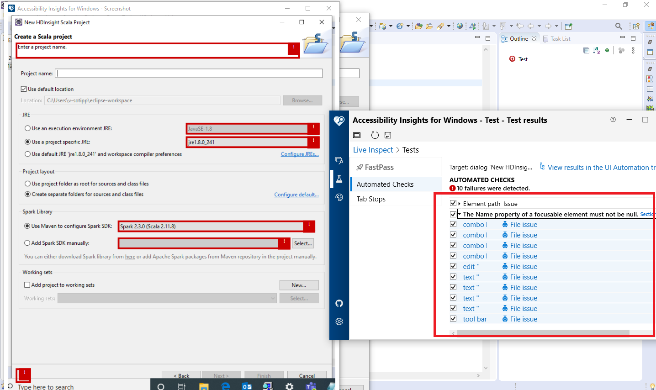Select Tab Stops under FastPass
This screenshot has width=656, height=390.
371,199
